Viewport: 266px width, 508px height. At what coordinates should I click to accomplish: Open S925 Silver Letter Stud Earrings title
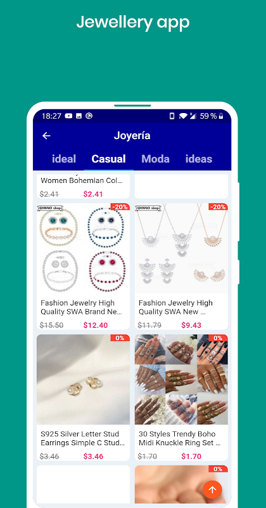pyautogui.click(x=83, y=438)
